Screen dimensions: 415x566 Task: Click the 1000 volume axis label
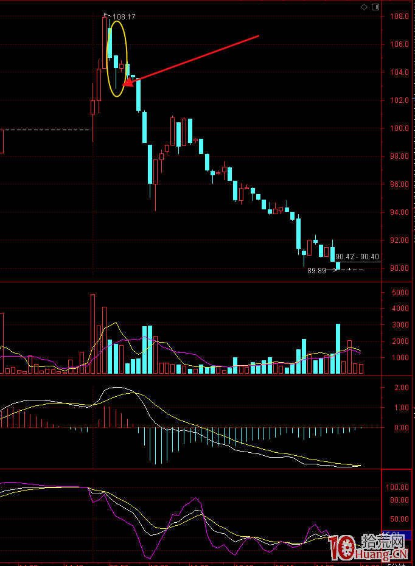[x=400, y=357]
